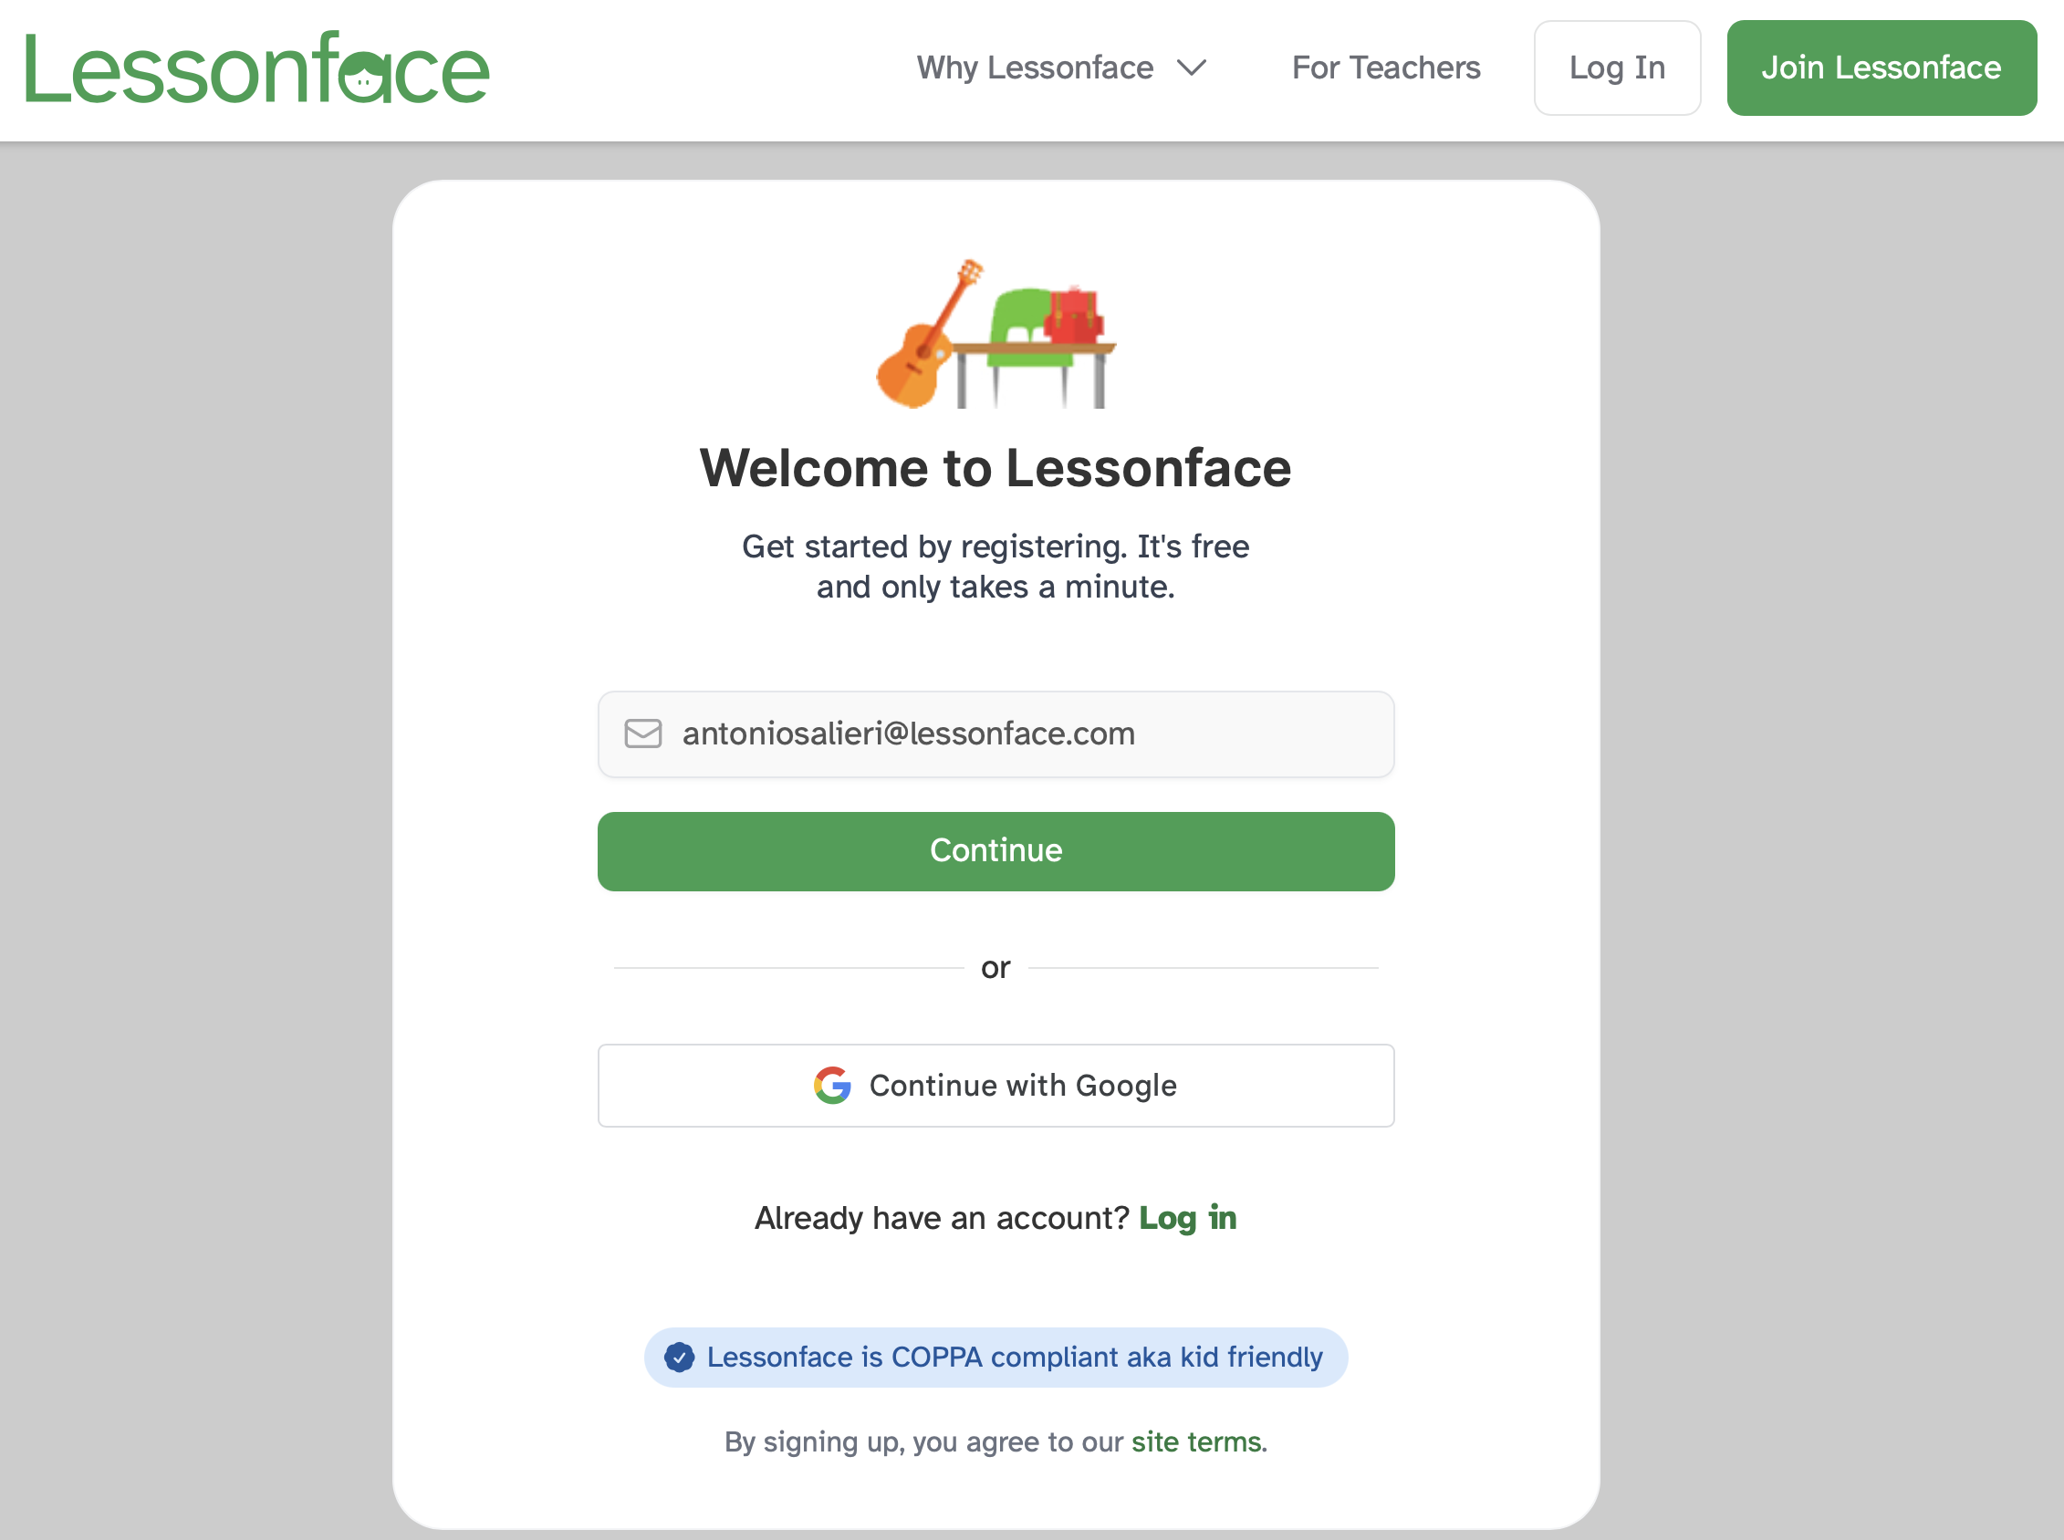The width and height of the screenshot is (2064, 1540).
Task: Open the site terms link
Action: 1197,1442
